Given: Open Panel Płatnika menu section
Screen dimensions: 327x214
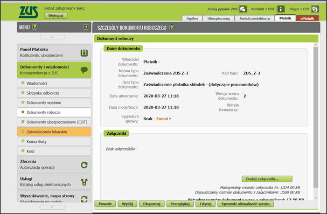Looking at the screenshot, I should (54, 52).
